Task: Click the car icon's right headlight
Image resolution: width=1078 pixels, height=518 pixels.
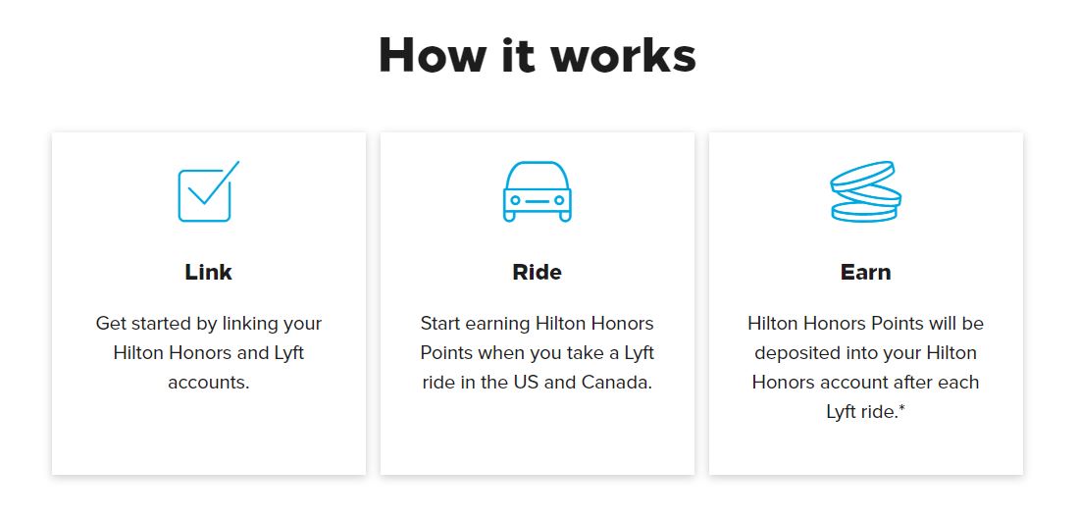Action: (559, 200)
